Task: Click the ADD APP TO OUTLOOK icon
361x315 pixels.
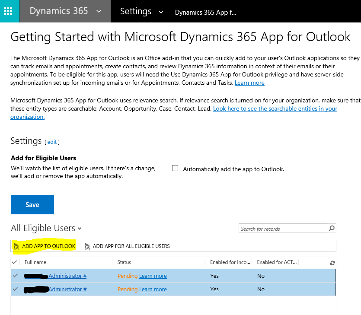Action: coord(17,246)
